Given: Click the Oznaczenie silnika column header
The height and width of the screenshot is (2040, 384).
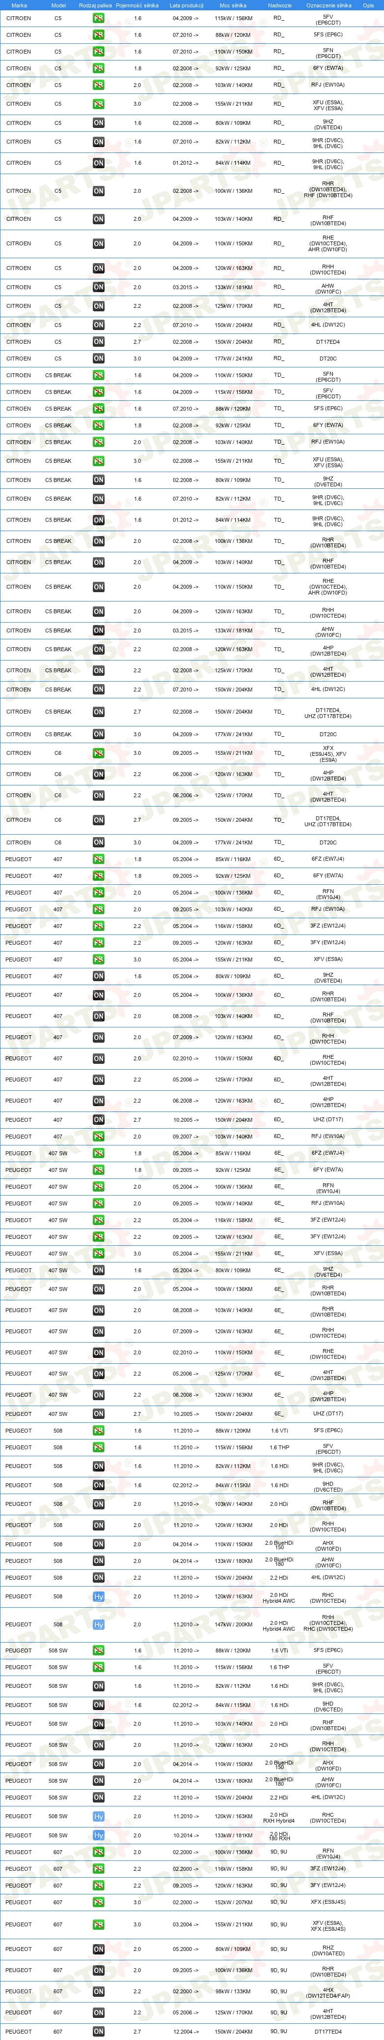Looking at the screenshot, I should coord(329,5).
